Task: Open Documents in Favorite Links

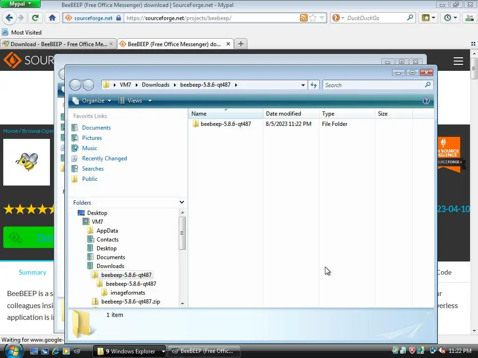Action: 96,128
